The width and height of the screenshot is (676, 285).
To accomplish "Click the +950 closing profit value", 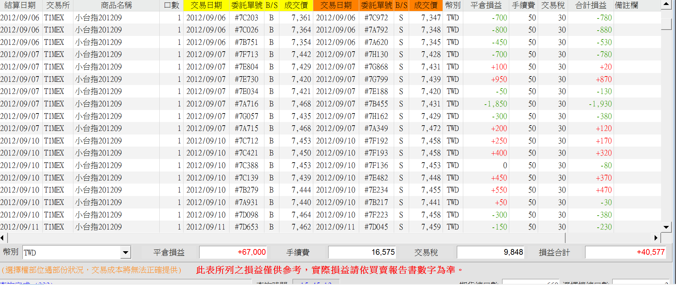I will 499,79.
